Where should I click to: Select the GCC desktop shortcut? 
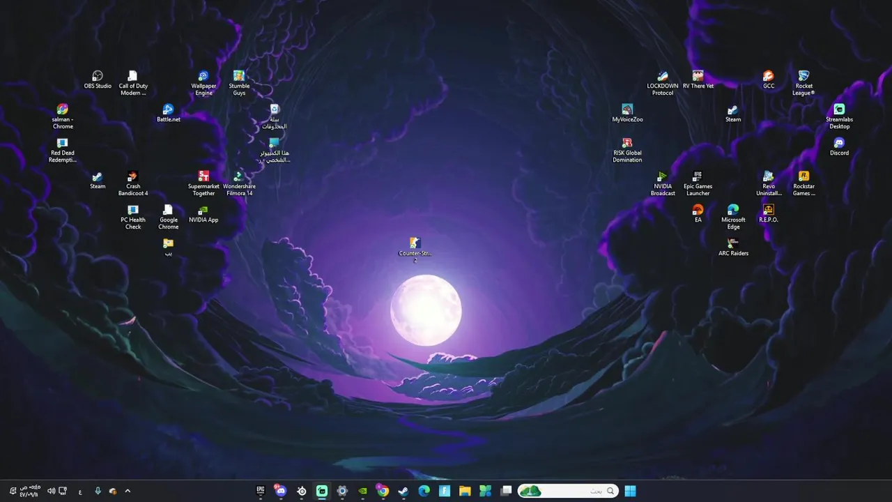[769, 79]
